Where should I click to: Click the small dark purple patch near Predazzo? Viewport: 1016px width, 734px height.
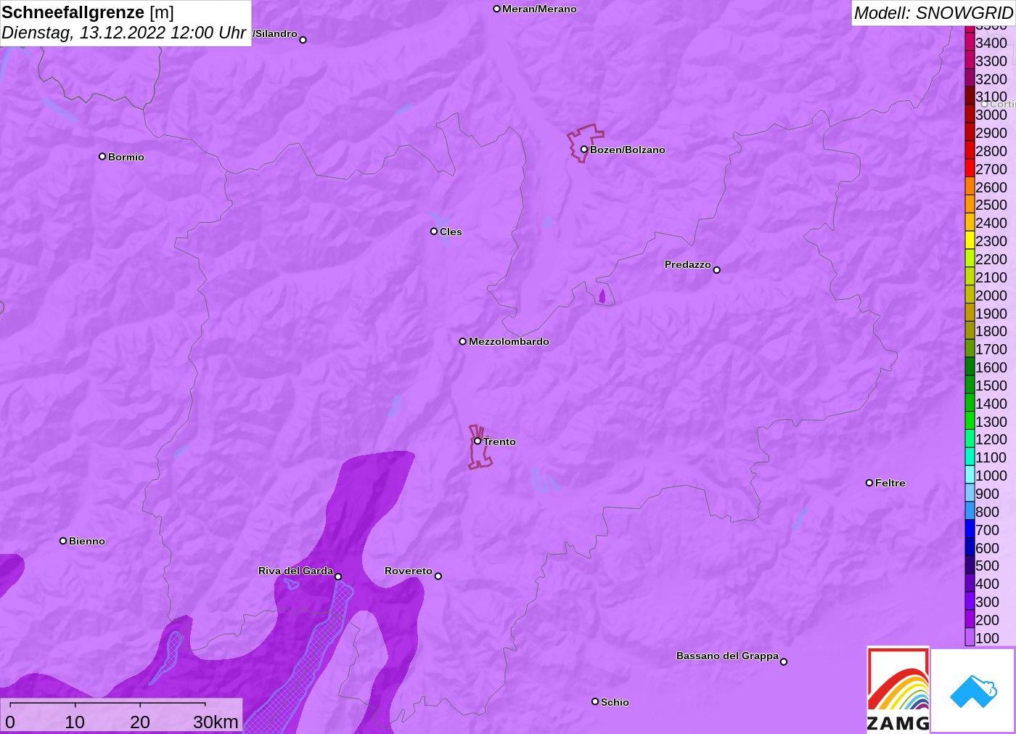click(x=602, y=296)
